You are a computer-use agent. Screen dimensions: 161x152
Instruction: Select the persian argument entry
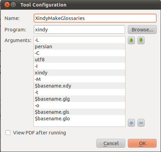coord(79,47)
